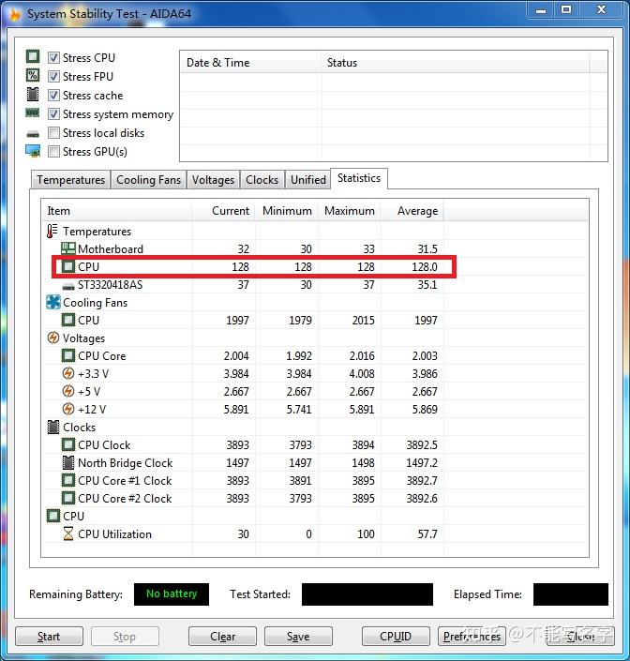
Task: Open the Preferences dialog button
Action: pyautogui.click(x=472, y=636)
